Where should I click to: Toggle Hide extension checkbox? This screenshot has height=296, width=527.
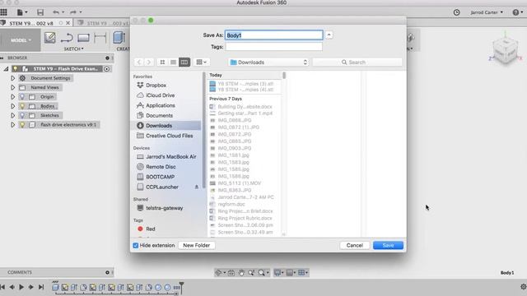(136, 246)
